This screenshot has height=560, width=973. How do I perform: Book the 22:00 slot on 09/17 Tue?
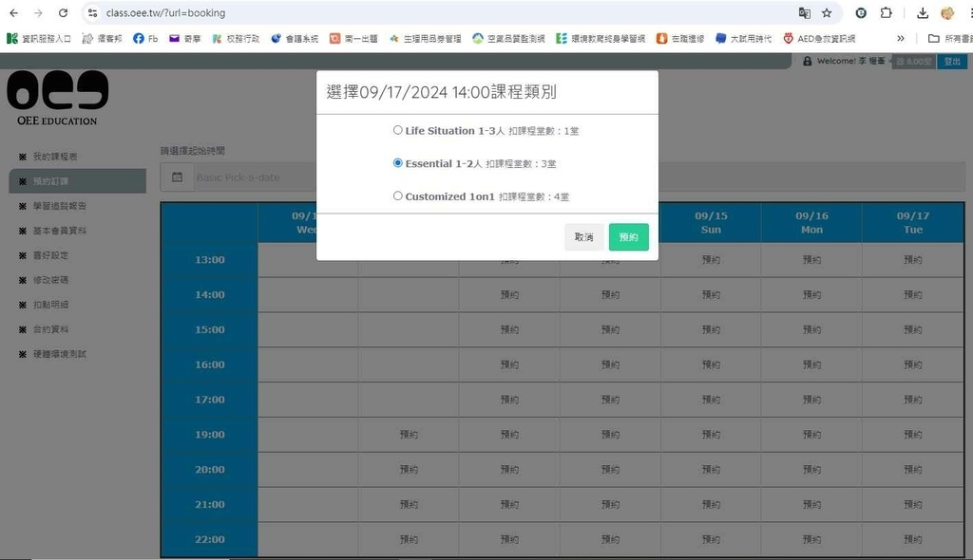coord(913,539)
